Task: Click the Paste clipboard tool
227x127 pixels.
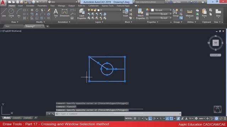Action: 204,13
